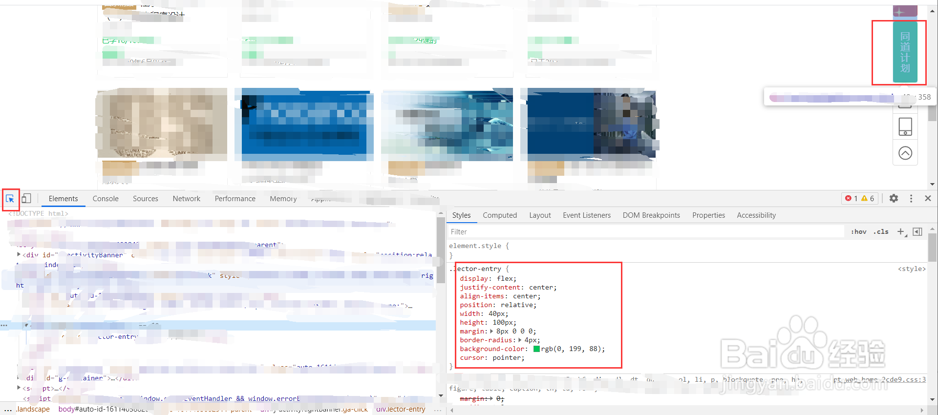
Task: Add a new style rule plus icon
Action: (901, 231)
